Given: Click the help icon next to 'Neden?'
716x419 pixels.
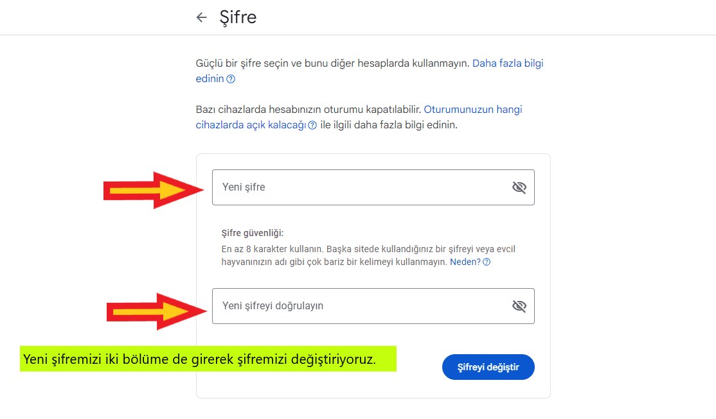Looking at the screenshot, I should click(x=487, y=262).
